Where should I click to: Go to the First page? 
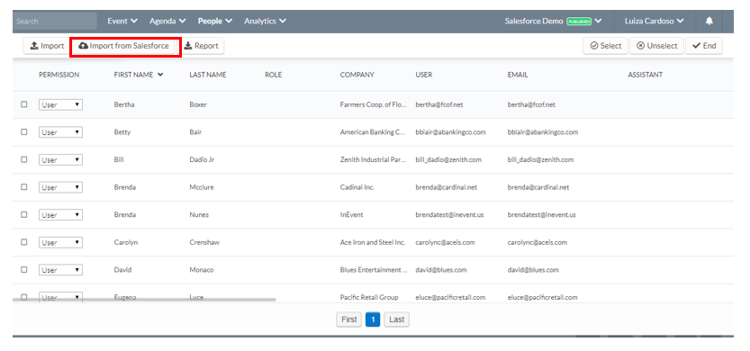click(x=348, y=319)
